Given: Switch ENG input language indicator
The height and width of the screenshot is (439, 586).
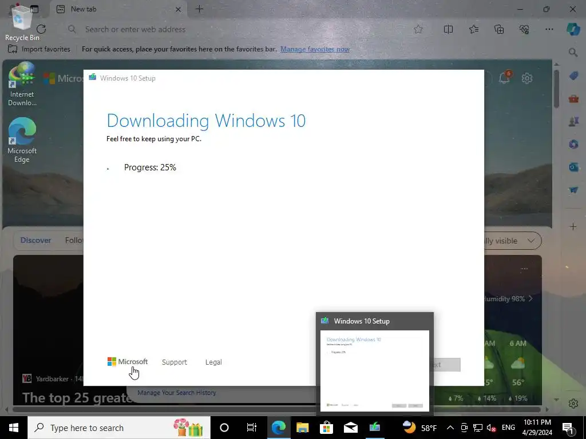Looking at the screenshot, I should pyautogui.click(x=508, y=428).
